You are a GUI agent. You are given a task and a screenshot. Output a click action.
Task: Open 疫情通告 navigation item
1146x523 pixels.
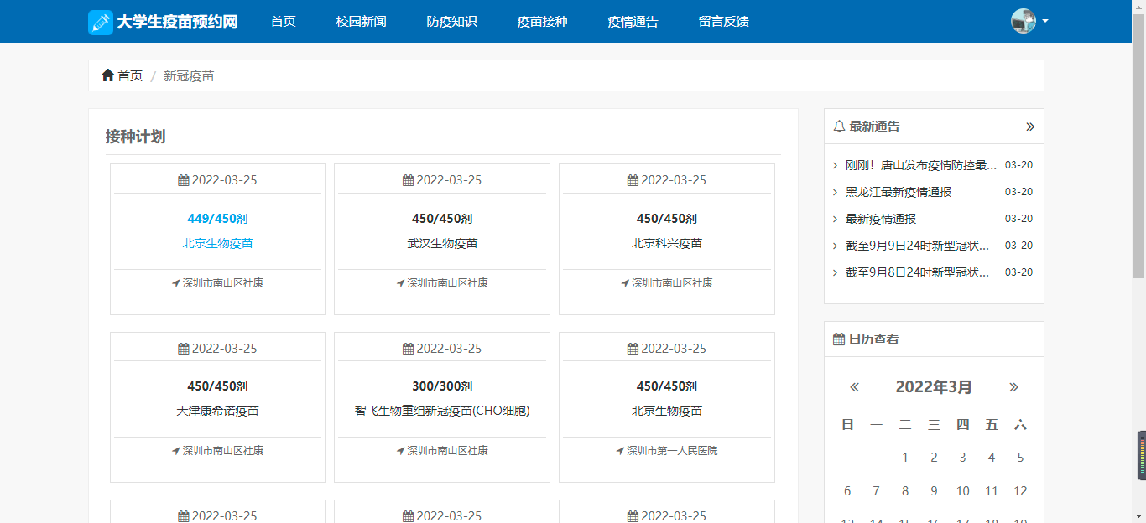click(x=633, y=22)
